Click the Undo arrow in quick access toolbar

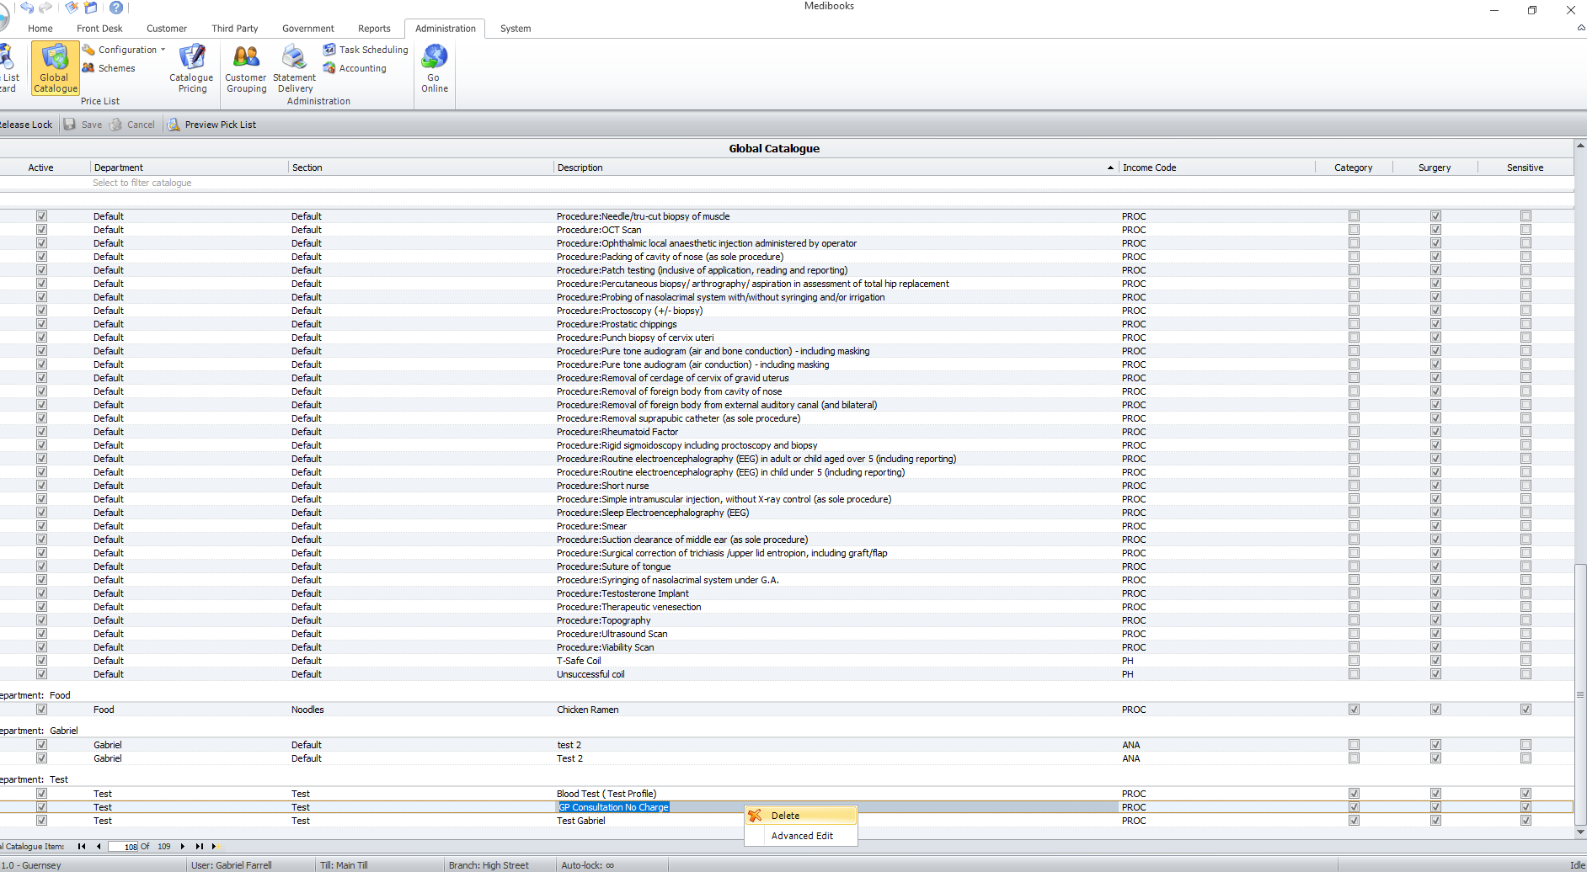click(x=27, y=8)
